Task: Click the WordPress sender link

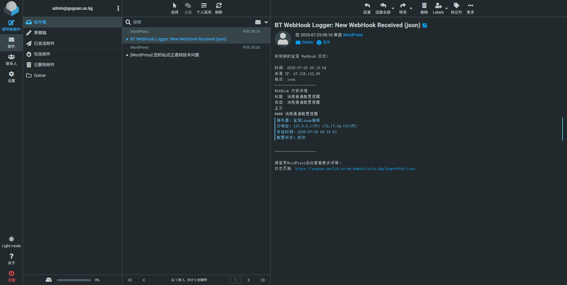Action: tap(353, 35)
